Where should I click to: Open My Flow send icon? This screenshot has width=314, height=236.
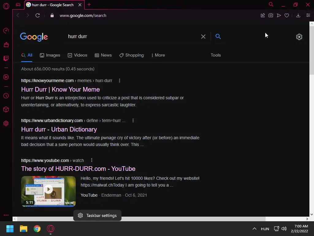click(x=279, y=15)
